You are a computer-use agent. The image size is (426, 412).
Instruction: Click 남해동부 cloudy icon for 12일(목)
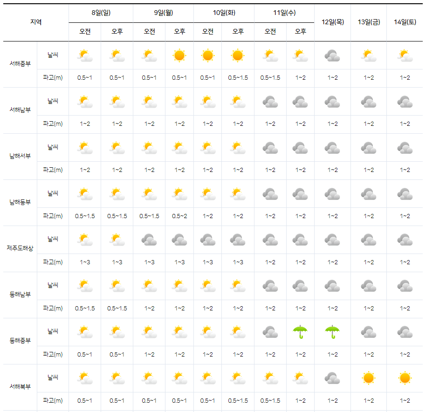332,194
